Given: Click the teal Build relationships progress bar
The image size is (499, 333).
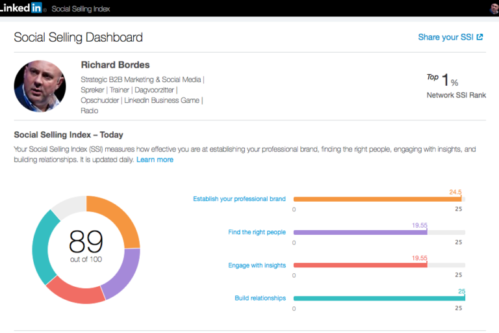Looking at the screenshot, I should 379,299.
